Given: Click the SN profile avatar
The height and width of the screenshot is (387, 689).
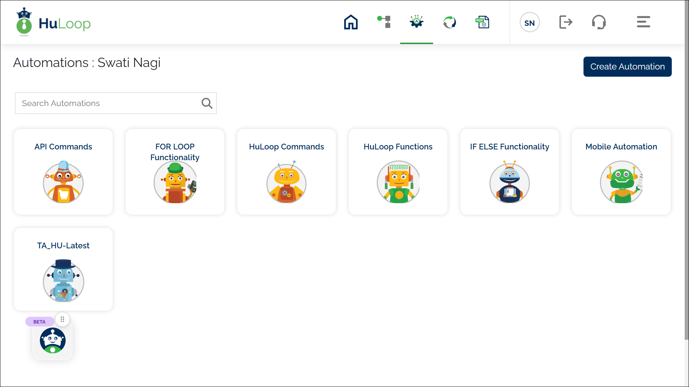Looking at the screenshot, I should click(530, 22).
